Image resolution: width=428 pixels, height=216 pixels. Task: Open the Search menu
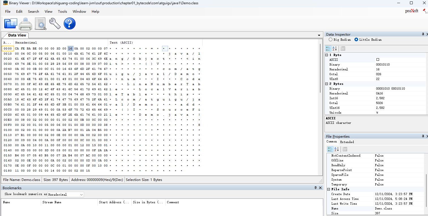coord(33,11)
